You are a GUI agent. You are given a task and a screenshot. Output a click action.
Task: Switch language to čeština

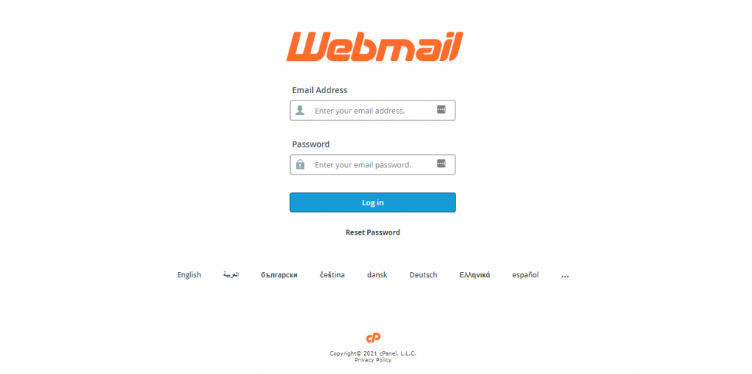click(333, 275)
